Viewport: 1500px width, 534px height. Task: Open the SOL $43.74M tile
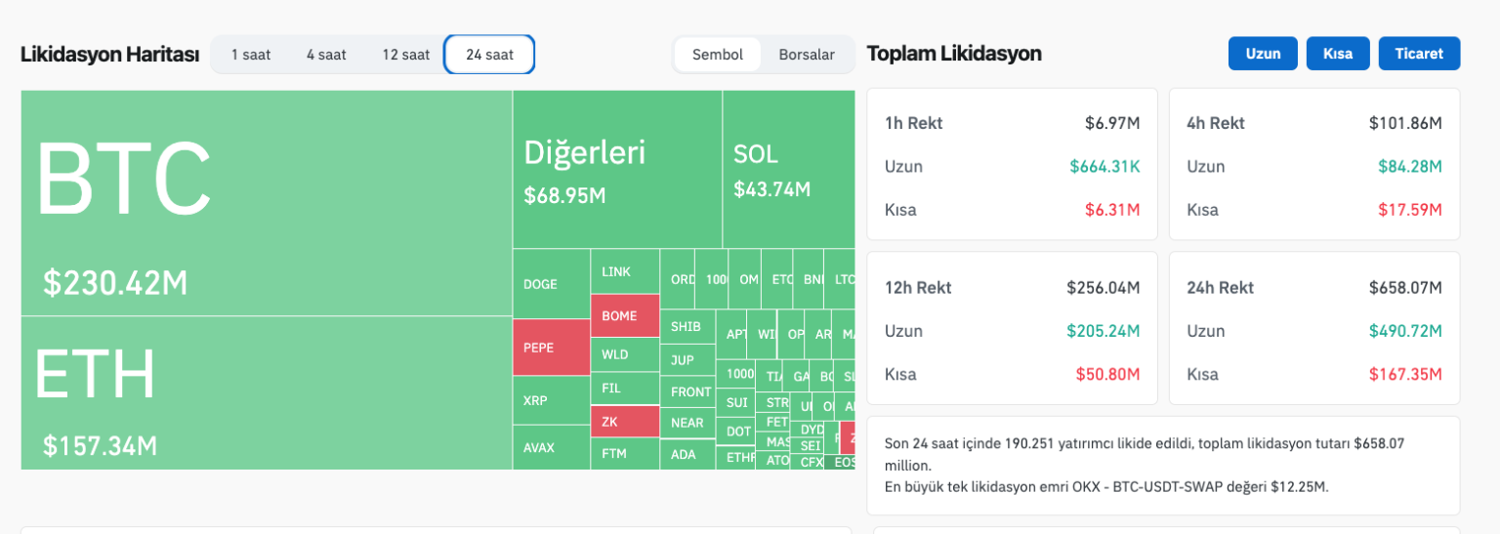click(788, 169)
